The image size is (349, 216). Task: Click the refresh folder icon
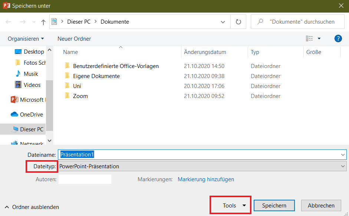click(x=238, y=22)
